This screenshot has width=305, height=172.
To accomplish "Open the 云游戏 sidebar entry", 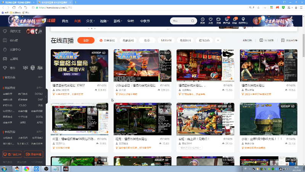I will 14,59.
